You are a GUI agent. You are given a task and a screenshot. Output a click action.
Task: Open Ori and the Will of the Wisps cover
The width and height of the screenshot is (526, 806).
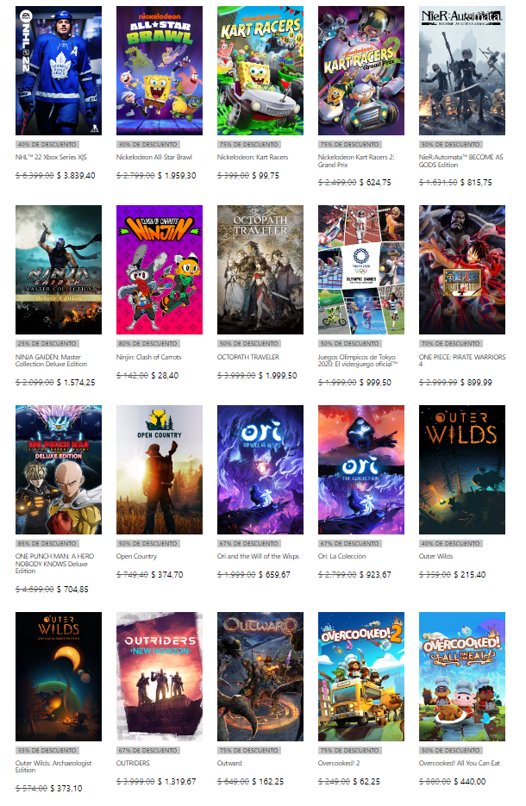(260, 470)
